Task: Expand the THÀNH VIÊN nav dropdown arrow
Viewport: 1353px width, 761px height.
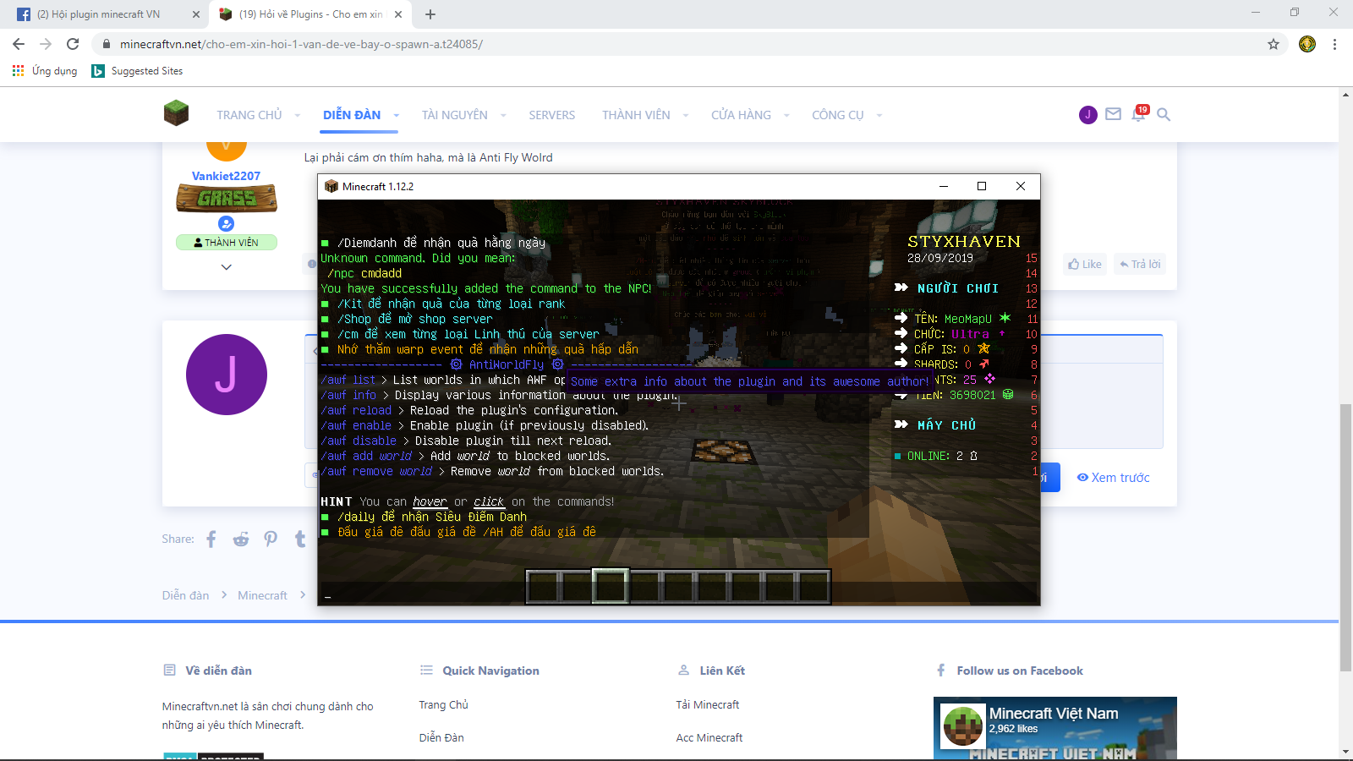Action: coord(685,116)
